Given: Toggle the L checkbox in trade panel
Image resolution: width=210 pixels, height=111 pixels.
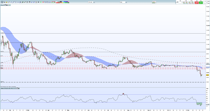Looking at the screenshot, I should pyautogui.click(x=204, y=3).
